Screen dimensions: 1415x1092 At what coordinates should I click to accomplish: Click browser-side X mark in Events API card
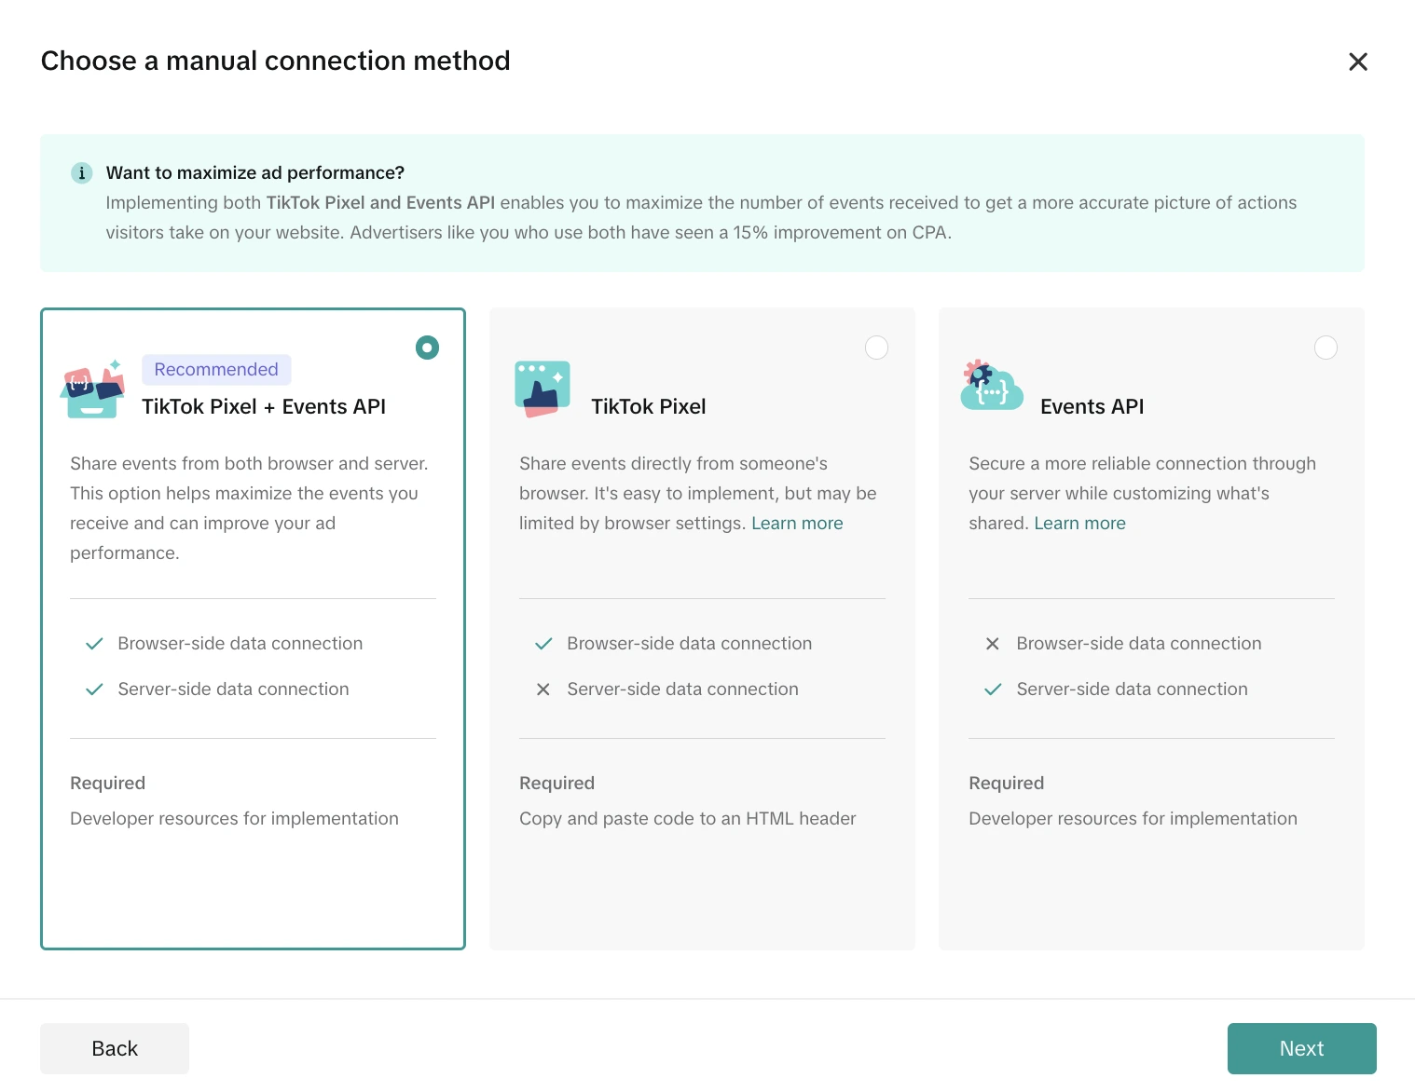tap(993, 644)
